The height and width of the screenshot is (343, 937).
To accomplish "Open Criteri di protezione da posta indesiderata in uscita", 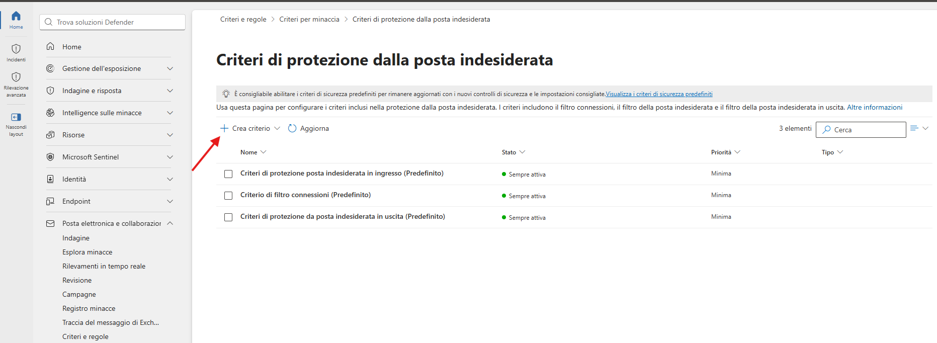I will pos(343,216).
